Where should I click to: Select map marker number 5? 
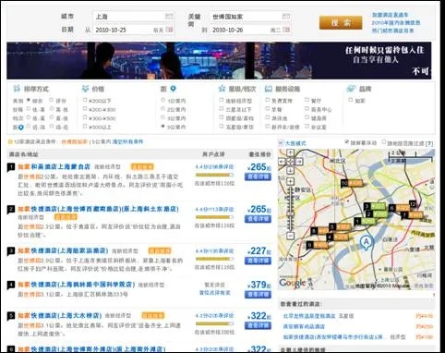[340, 227]
